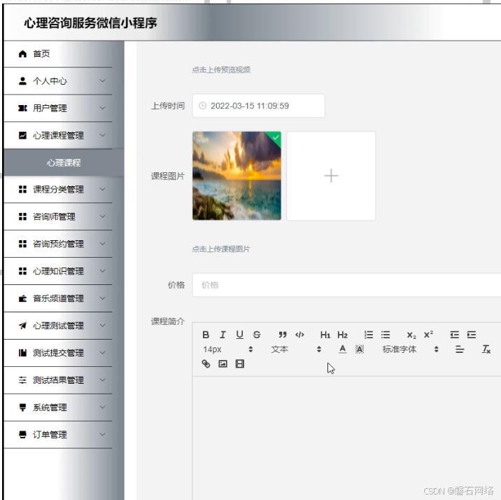The width and height of the screenshot is (501, 500).
Task: Click the 上传时间 date-time field
Action: click(258, 106)
